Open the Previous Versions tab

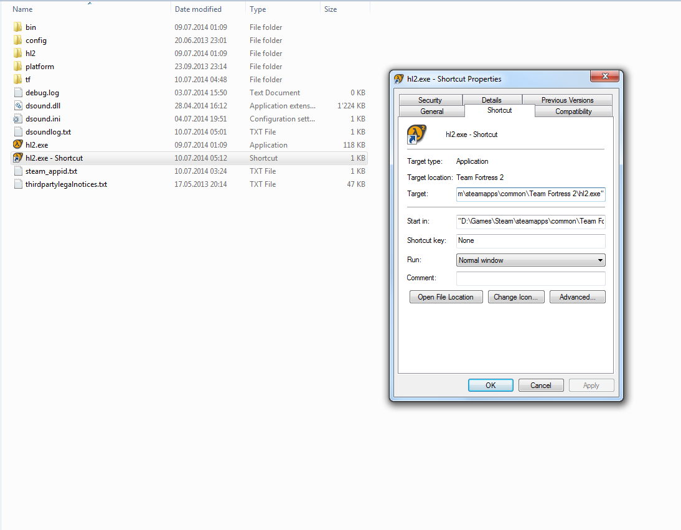click(x=567, y=100)
